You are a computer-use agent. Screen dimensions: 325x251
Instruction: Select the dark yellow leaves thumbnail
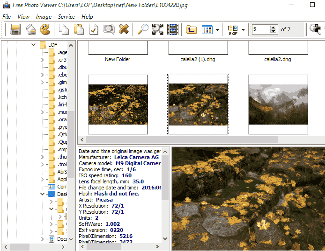click(x=118, y=105)
